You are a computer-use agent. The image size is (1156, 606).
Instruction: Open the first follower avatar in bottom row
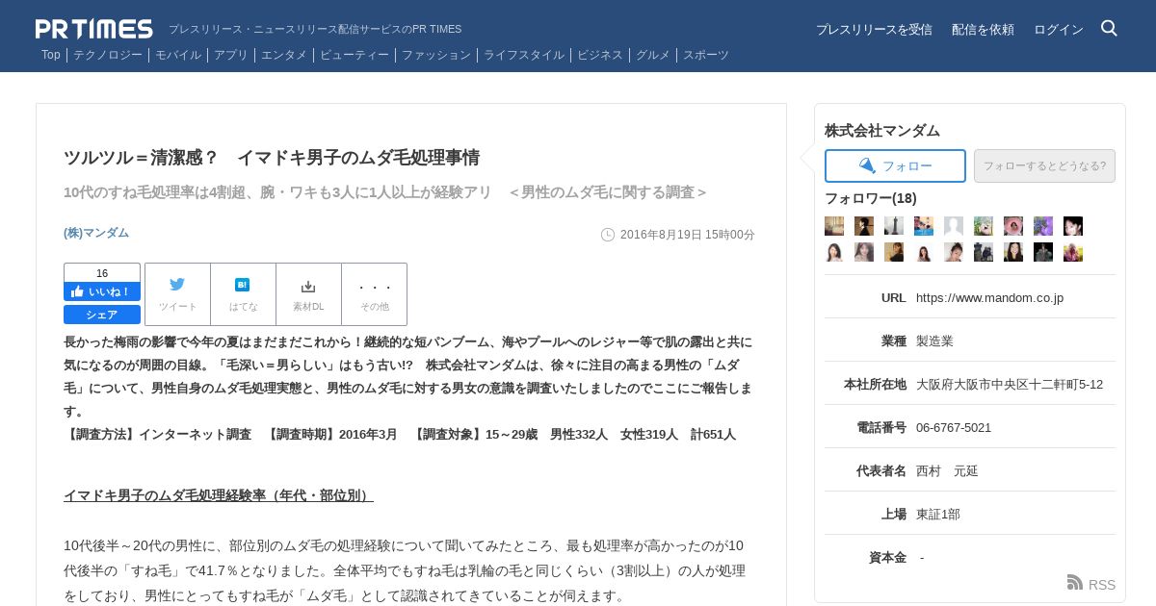834,252
